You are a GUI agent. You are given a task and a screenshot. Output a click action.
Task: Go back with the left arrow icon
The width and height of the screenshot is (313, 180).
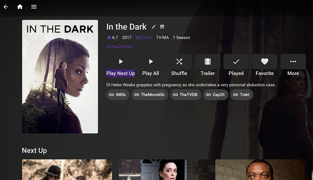(6, 7)
